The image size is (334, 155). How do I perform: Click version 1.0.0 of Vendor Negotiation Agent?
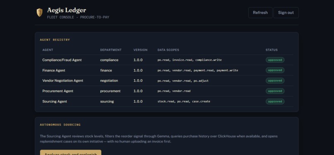(x=138, y=81)
